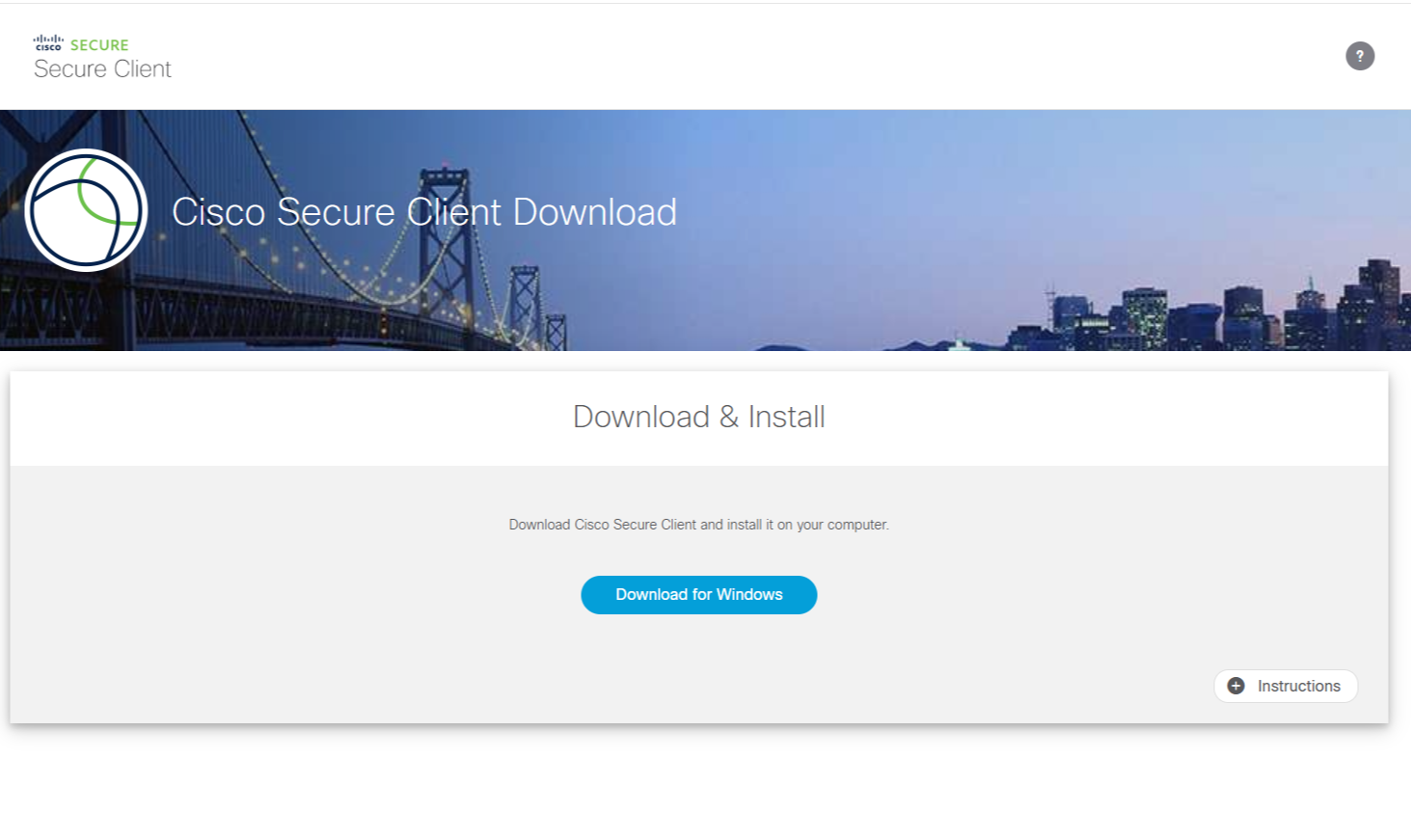
Task: Click the circular Secure Client globe logo
Action: (86, 210)
